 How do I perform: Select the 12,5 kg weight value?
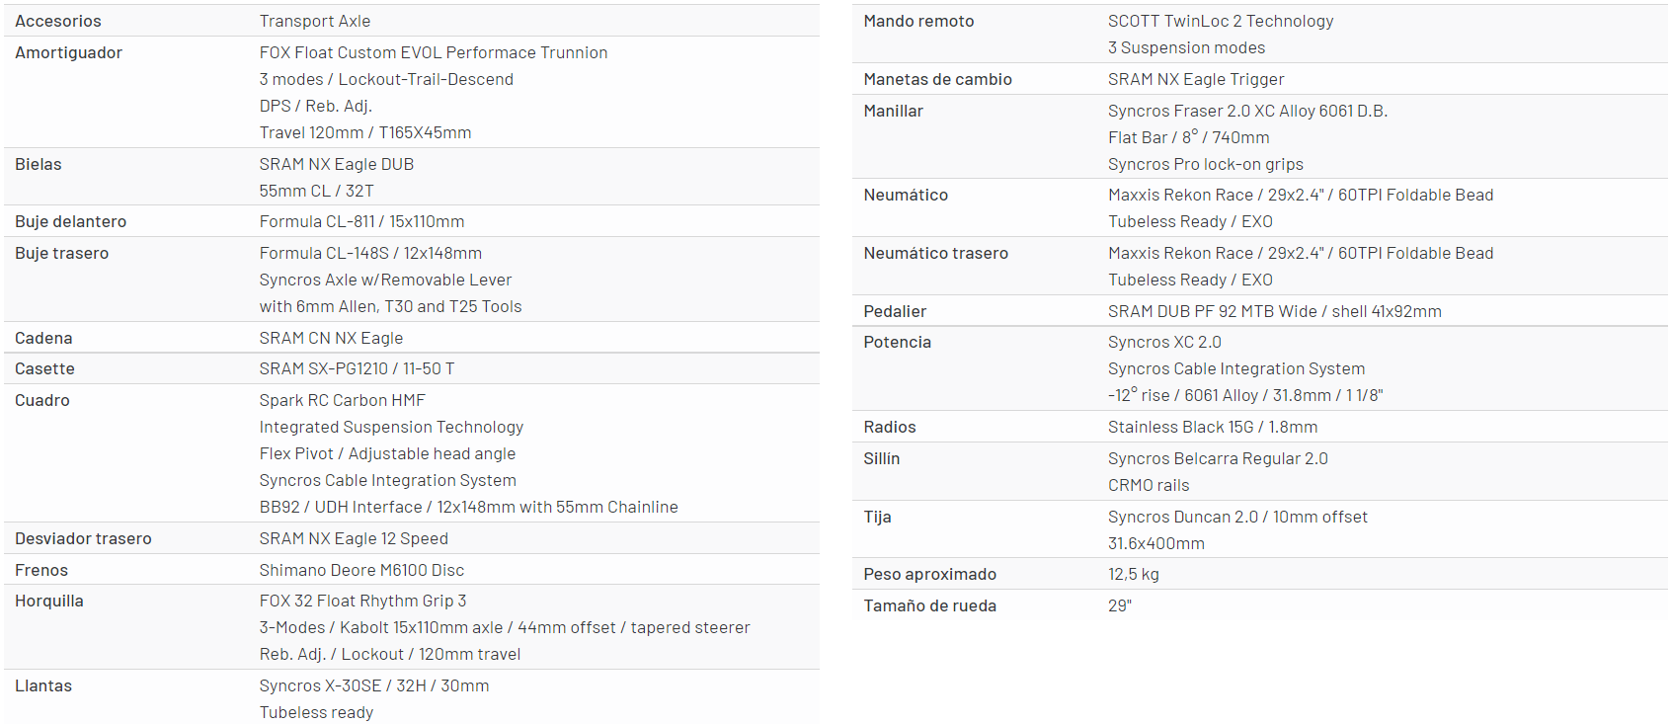tap(1133, 574)
